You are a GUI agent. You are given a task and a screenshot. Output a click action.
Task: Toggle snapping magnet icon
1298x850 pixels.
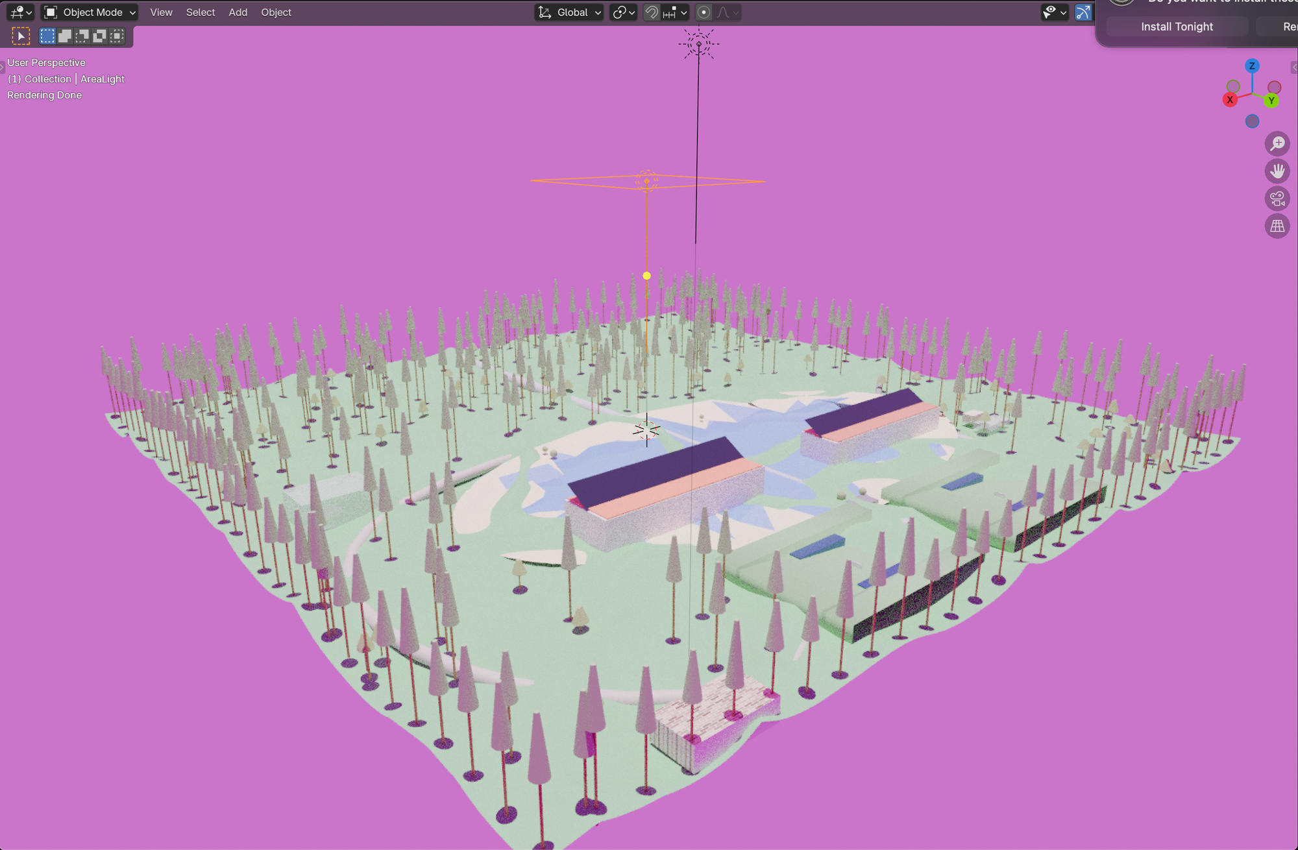652,12
